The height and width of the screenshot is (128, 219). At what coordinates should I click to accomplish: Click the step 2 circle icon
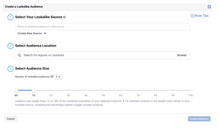tap(10, 46)
